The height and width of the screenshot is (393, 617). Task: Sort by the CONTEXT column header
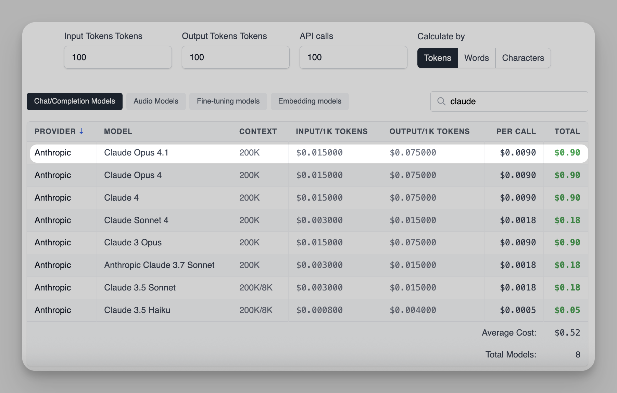click(x=258, y=132)
